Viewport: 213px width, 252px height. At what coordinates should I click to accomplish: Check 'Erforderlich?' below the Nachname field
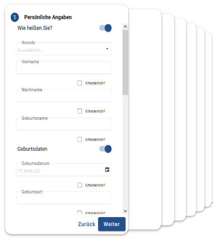pyautogui.click(x=80, y=111)
